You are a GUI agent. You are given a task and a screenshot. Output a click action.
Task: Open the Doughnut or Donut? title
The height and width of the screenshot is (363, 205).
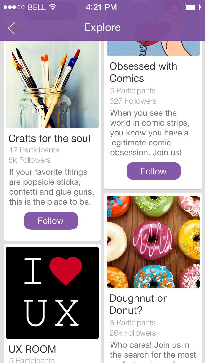coord(138,304)
